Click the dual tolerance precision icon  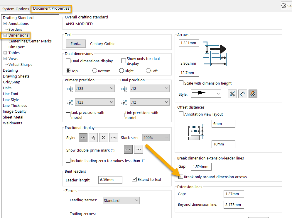pyautogui.click(x=124, y=102)
